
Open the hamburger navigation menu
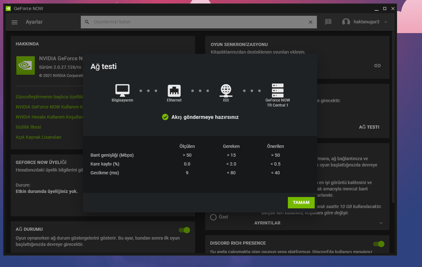[15, 22]
